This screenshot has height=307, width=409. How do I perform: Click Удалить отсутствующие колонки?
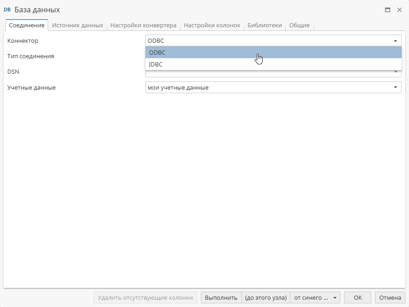[x=145, y=297]
